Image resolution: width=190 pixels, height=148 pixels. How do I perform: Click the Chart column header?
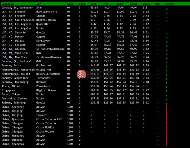coord(170,4)
